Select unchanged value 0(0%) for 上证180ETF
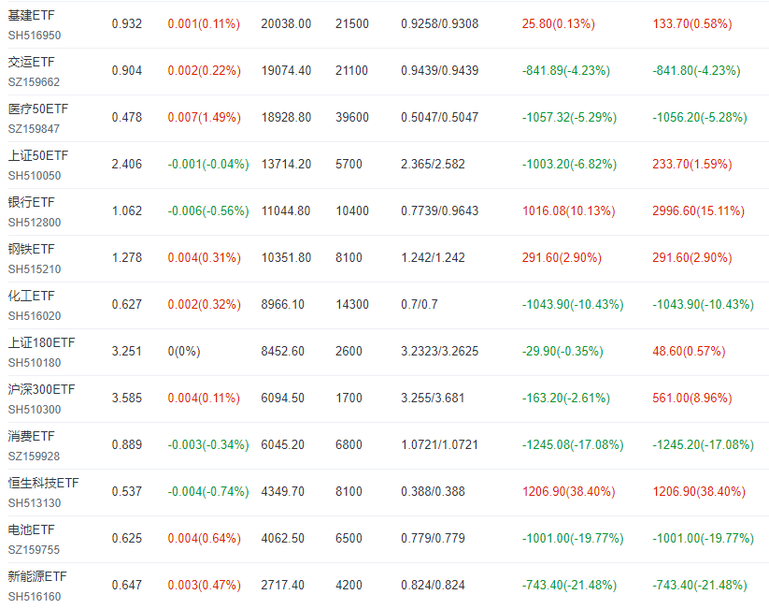This screenshot has height=609, width=769. [184, 351]
